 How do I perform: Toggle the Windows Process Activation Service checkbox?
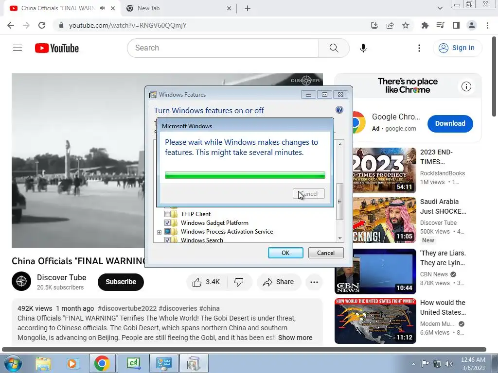click(167, 232)
